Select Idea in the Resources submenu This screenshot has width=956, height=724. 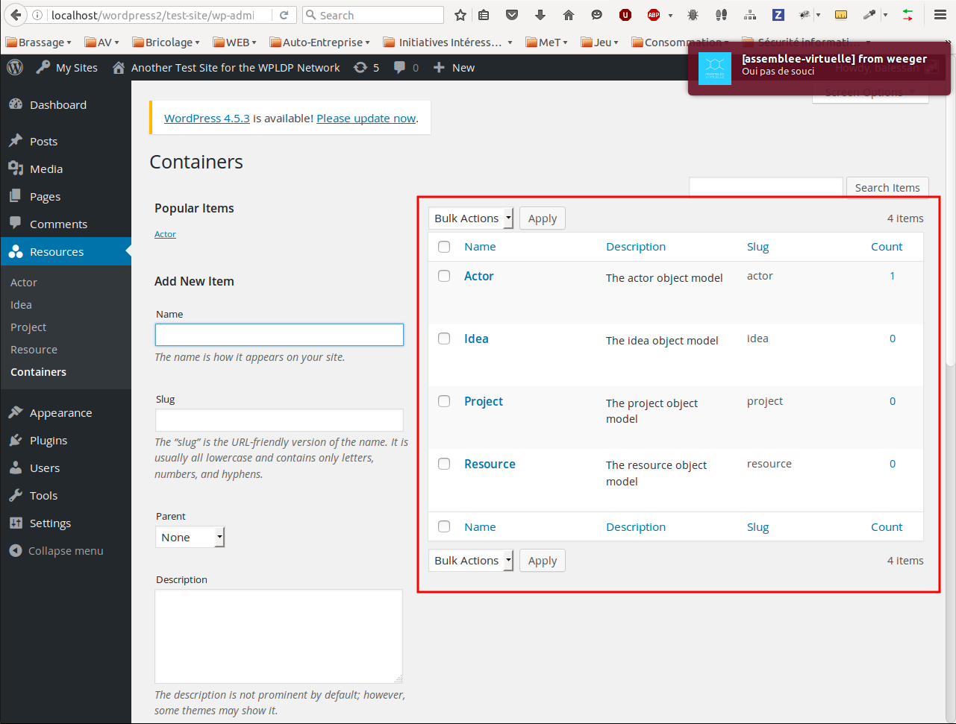[21, 305]
